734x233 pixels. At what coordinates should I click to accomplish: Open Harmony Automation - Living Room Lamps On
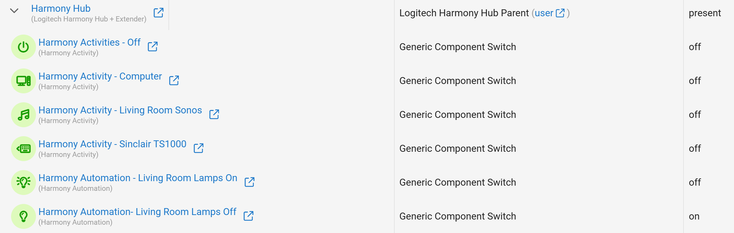[138, 178]
